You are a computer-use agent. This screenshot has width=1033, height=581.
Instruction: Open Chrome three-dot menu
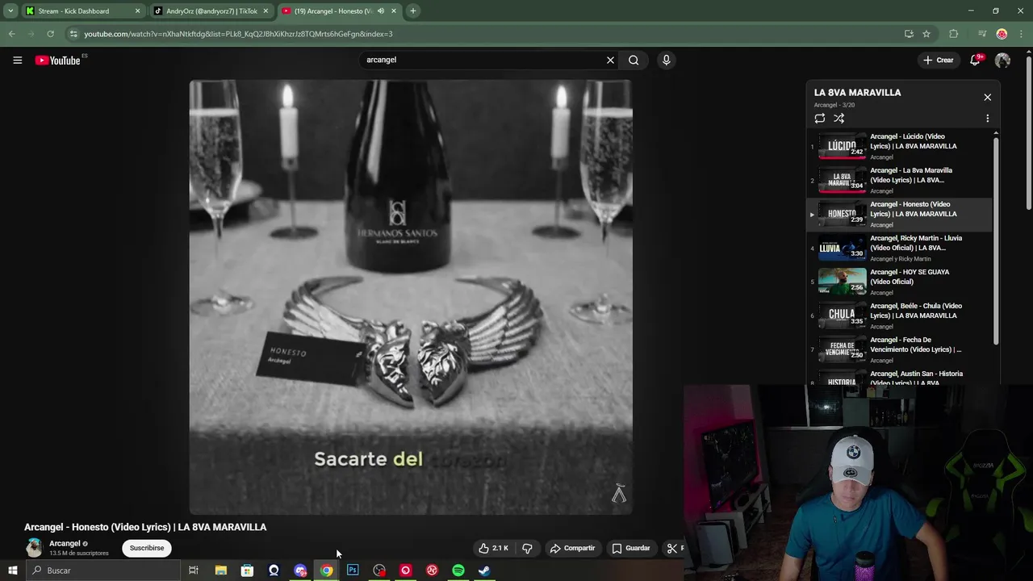click(x=1022, y=34)
